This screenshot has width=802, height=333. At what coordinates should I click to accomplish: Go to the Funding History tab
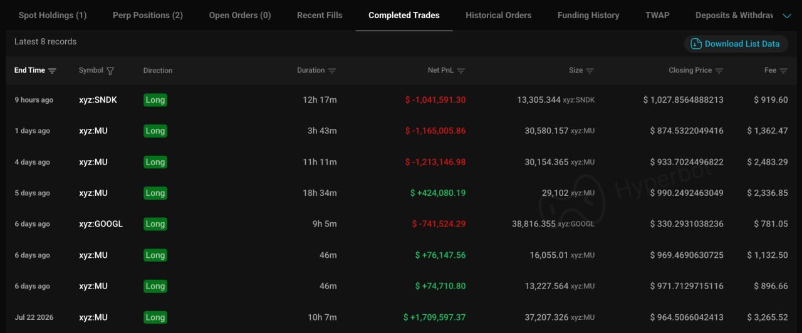pos(588,15)
